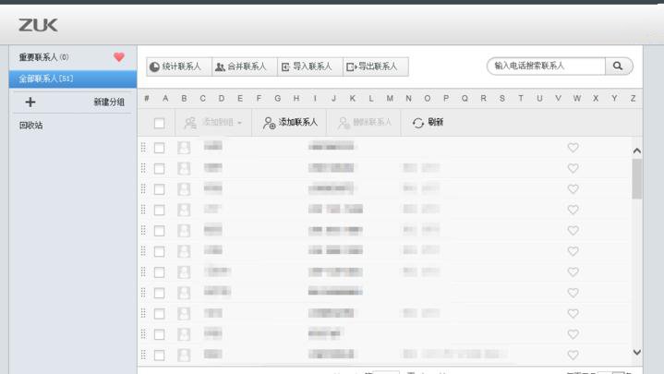The height and width of the screenshot is (374, 664).
Task: Click the red heart icon beside 重要联系人
Action: (x=119, y=56)
